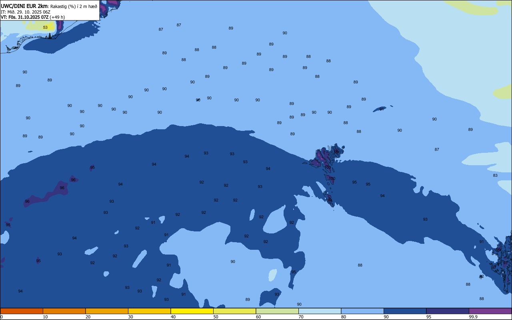This screenshot has height=320, width=512.
Task: Click the pale blue 70–80 legend swatch
Action: click(320, 311)
